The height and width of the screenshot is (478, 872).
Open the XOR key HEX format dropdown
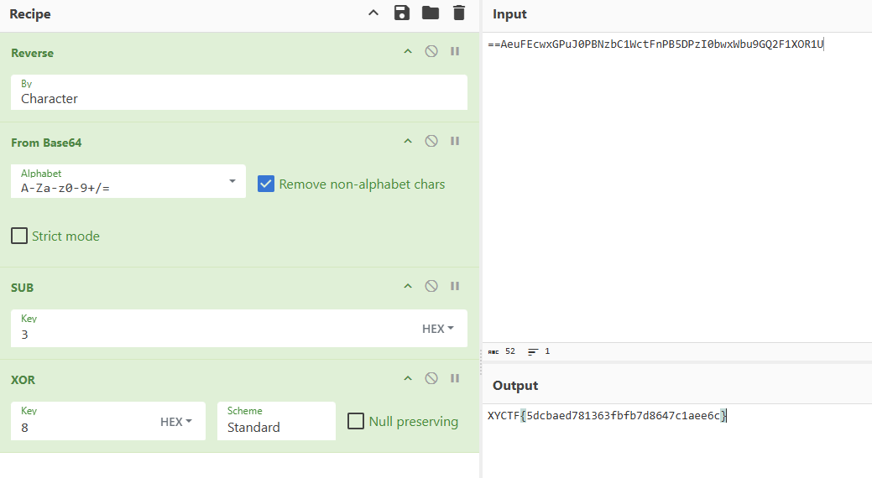pyautogui.click(x=176, y=422)
